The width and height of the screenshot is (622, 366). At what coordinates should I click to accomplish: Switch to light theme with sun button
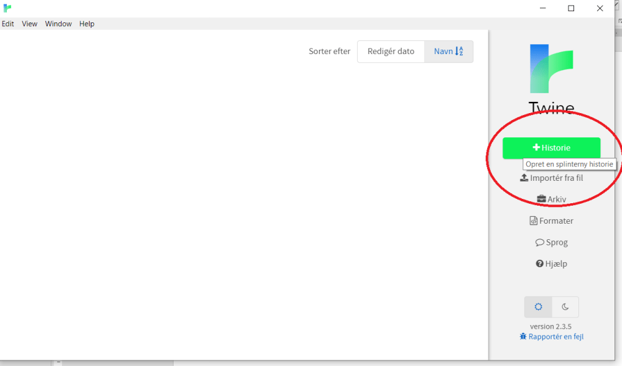(538, 307)
